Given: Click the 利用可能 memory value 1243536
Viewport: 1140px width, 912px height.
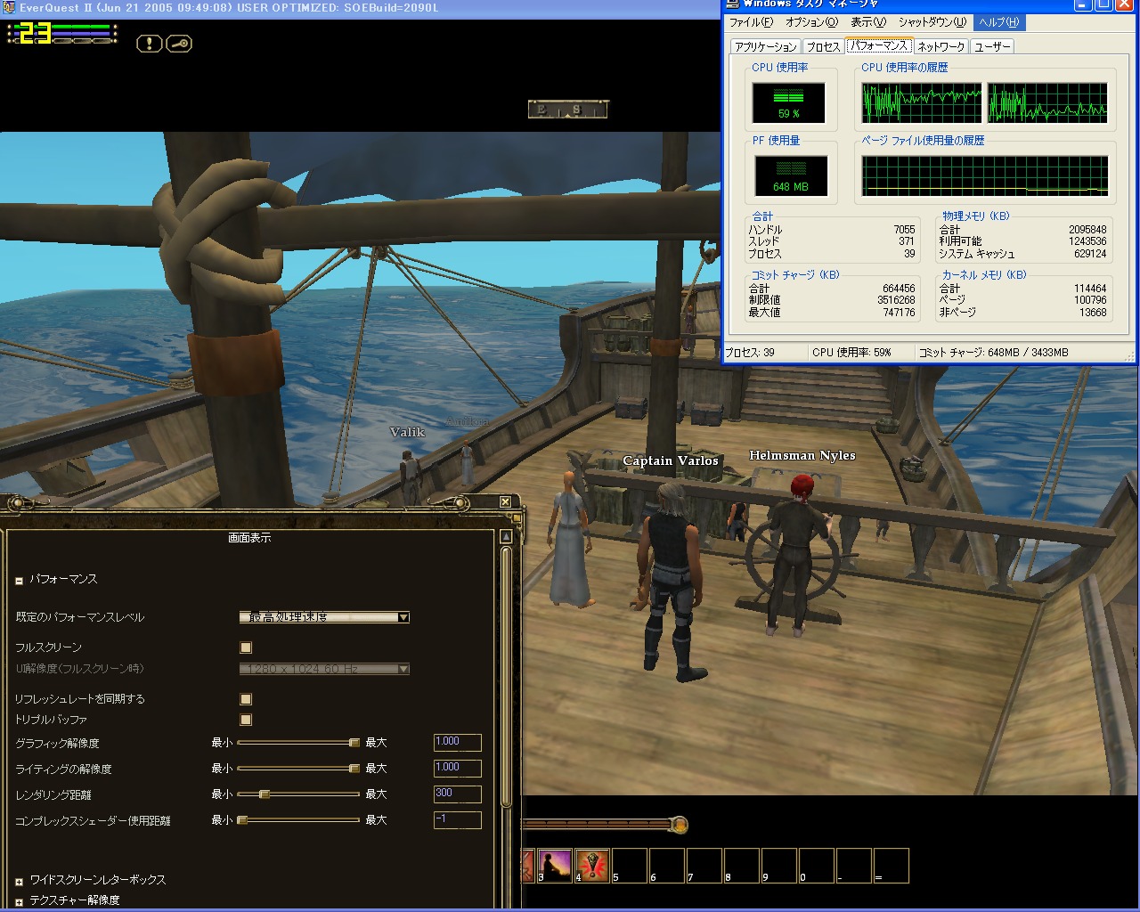Looking at the screenshot, I should [x=1087, y=241].
